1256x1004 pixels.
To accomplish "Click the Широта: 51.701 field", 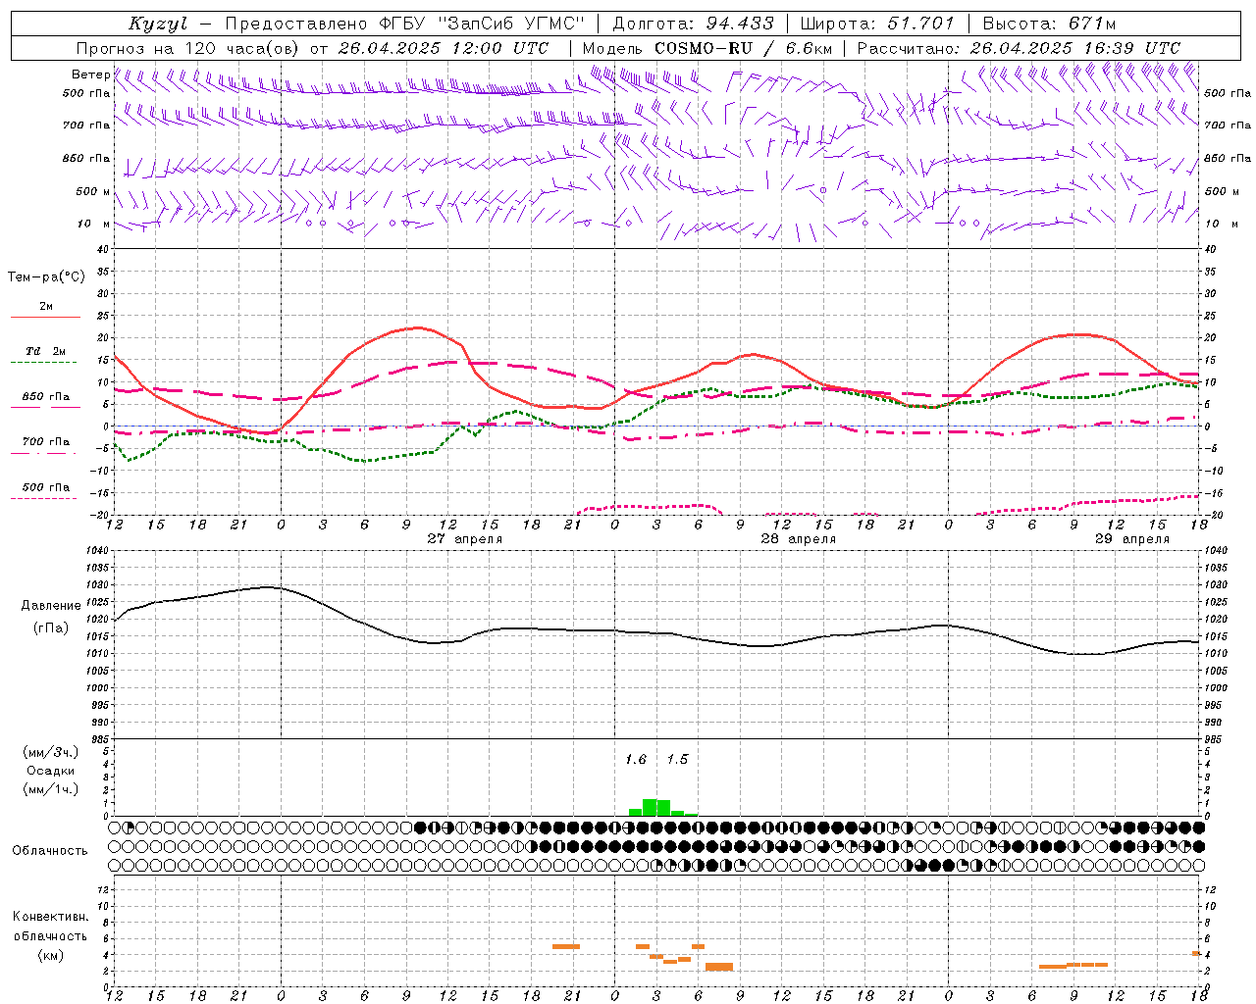I will pos(877,24).
